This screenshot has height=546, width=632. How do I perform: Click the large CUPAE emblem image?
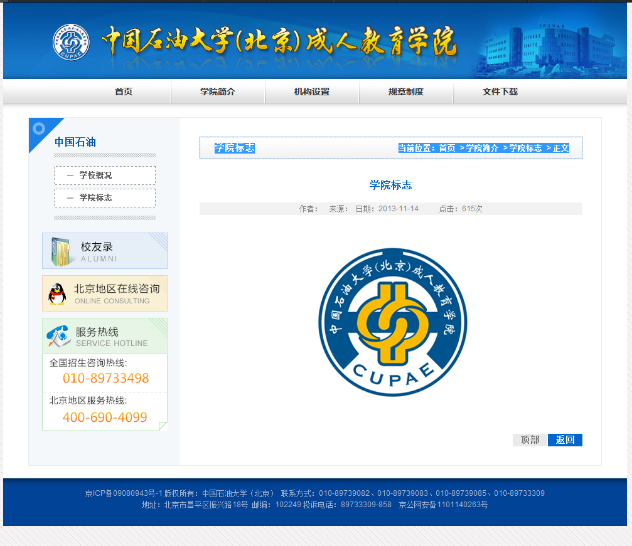[x=393, y=322]
